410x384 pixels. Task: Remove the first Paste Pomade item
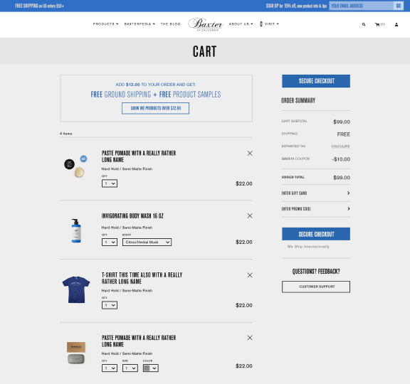tap(250, 154)
